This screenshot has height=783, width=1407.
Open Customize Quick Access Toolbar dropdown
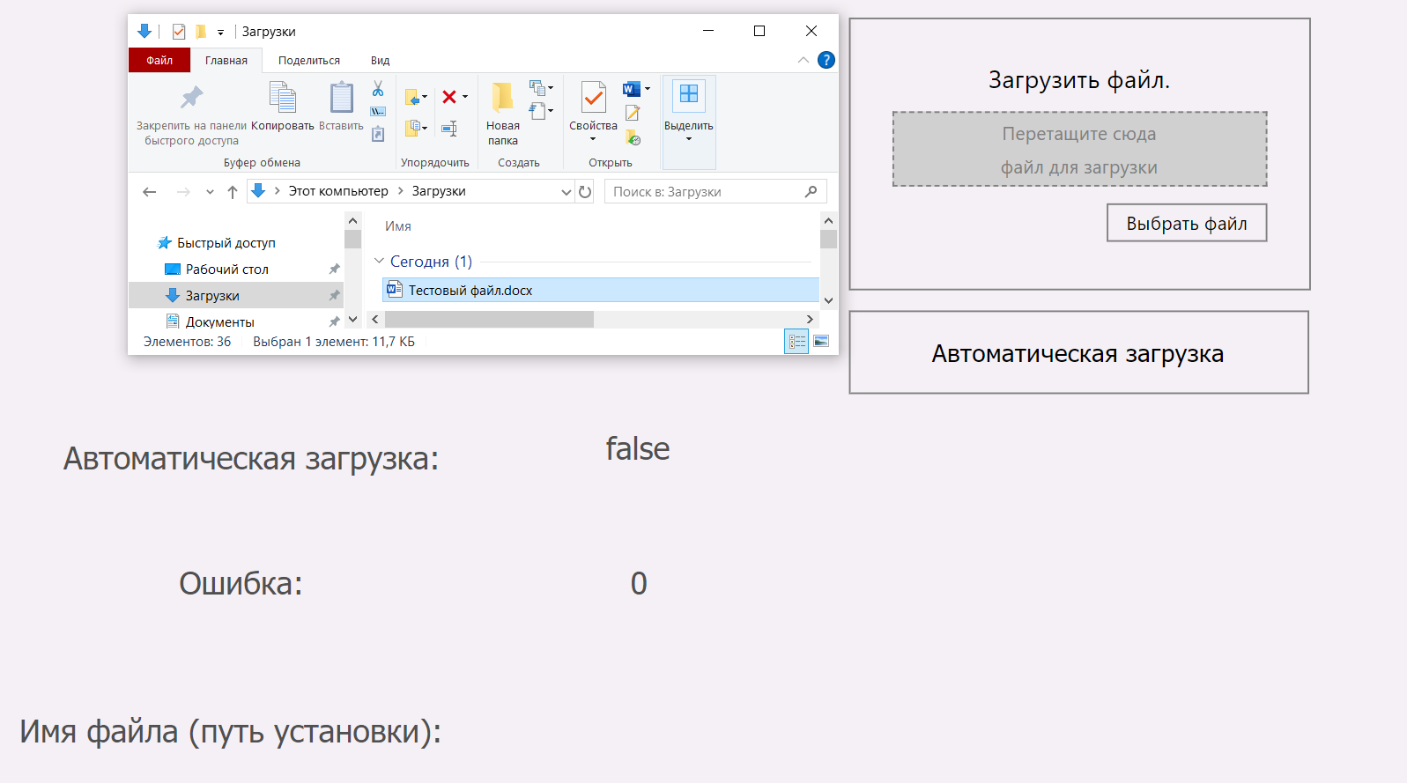click(x=220, y=32)
